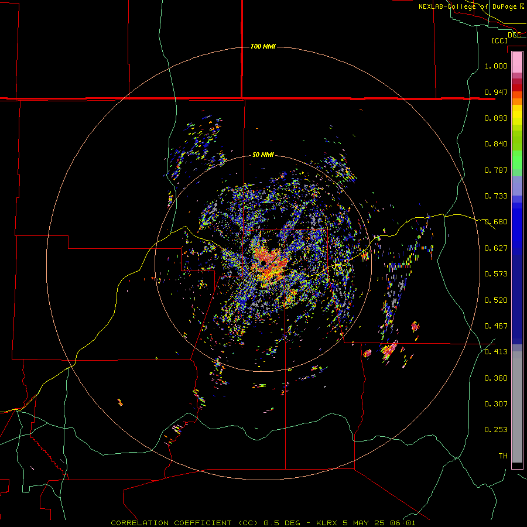The width and height of the screenshot is (527, 527).
Task: Click the 0.787 scale label
Action: point(496,170)
